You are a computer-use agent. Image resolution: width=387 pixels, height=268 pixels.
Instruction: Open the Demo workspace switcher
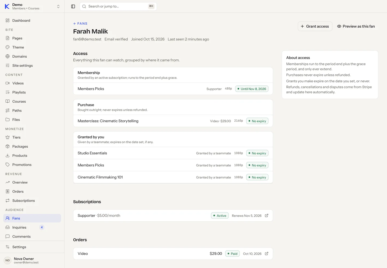pos(32,6)
